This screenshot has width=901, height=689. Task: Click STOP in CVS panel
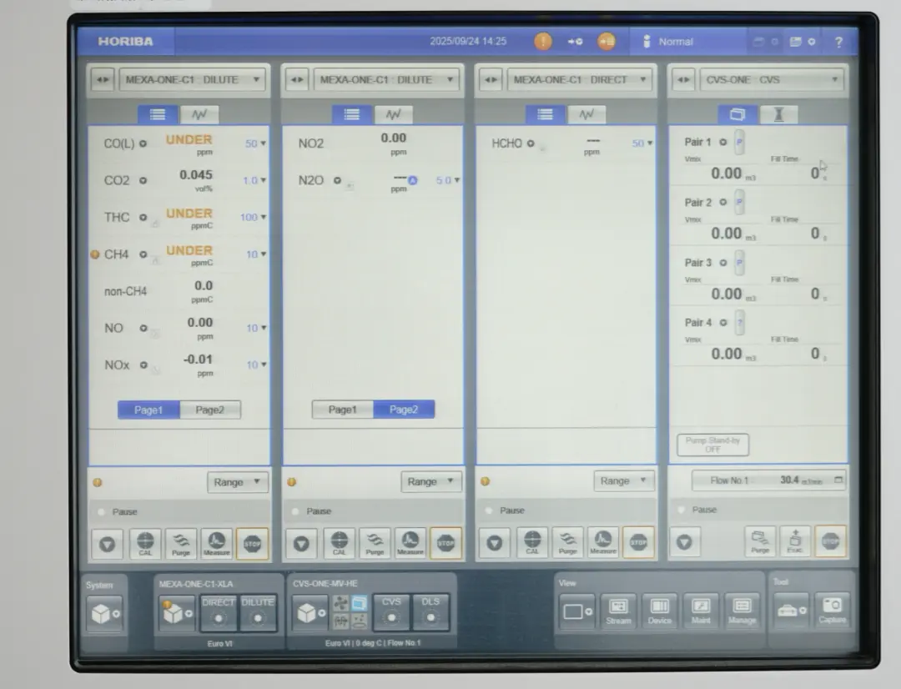pos(830,541)
